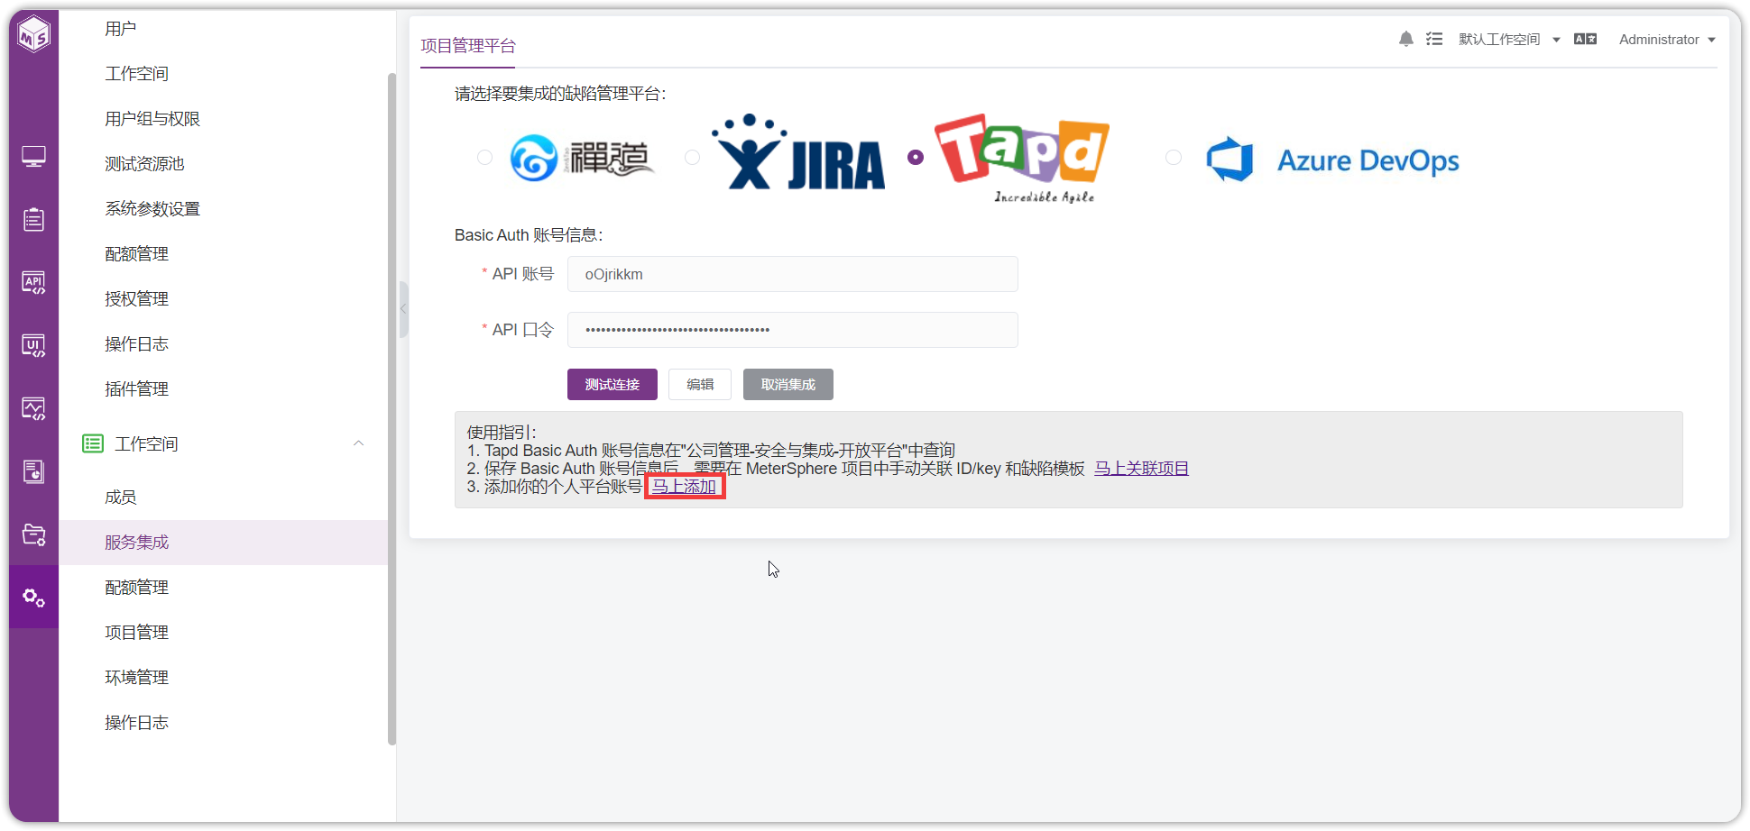Click the side menu vertical scrollbar

(391, 409)
